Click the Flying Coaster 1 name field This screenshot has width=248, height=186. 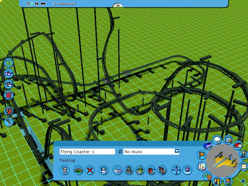coord(87,152)
